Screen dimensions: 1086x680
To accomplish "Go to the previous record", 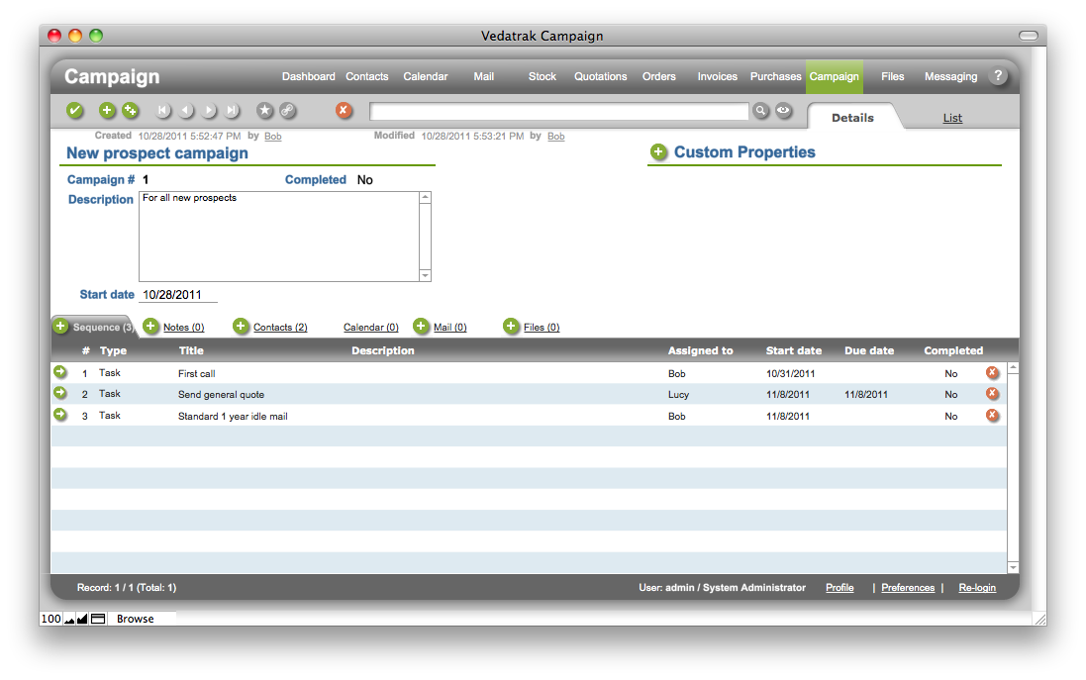I will pyautogui.click(x=185, y=110).
